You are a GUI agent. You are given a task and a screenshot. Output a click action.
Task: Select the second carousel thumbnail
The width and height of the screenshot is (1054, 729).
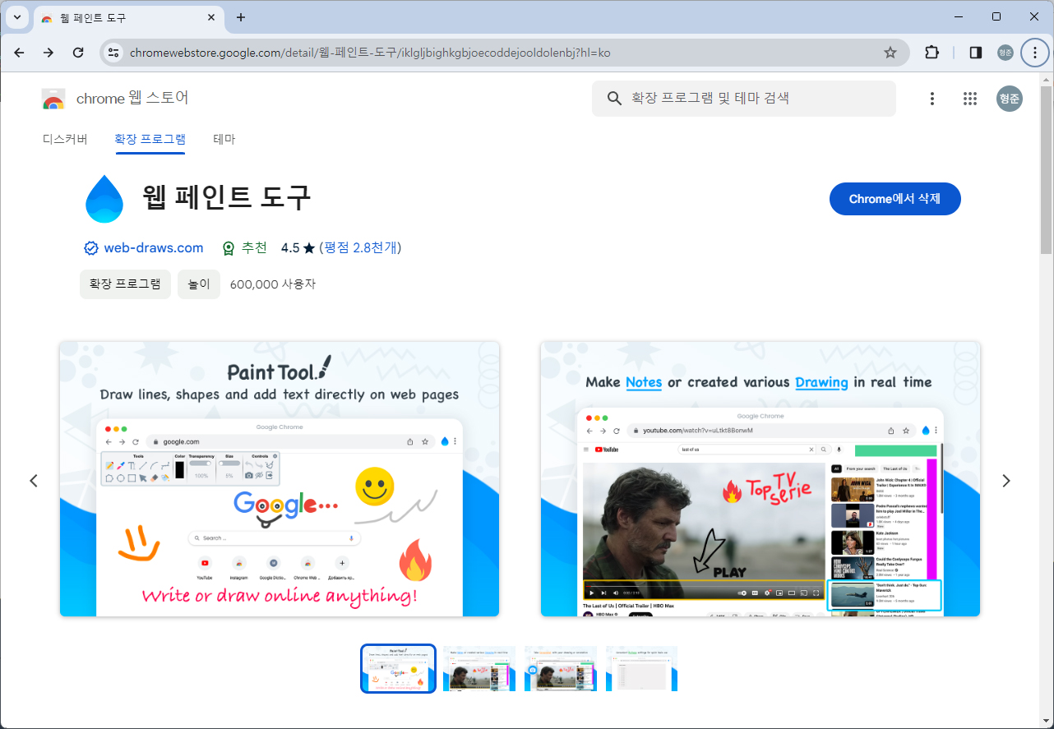479,668
